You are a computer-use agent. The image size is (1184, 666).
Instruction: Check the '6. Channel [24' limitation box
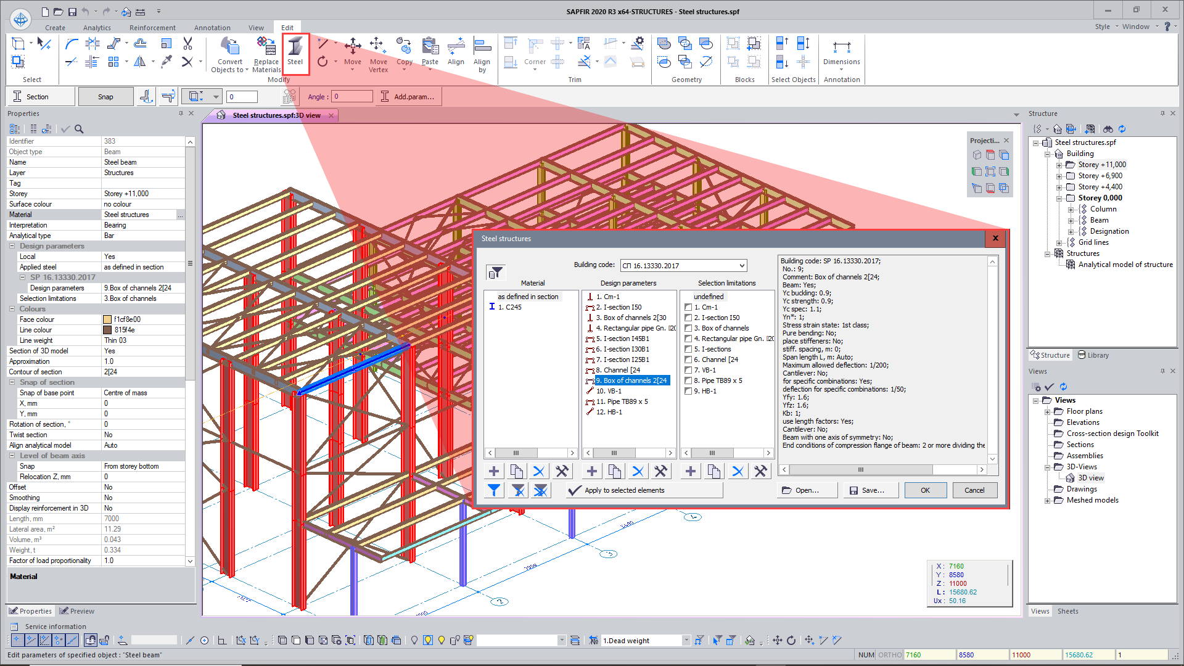(688, 360)
